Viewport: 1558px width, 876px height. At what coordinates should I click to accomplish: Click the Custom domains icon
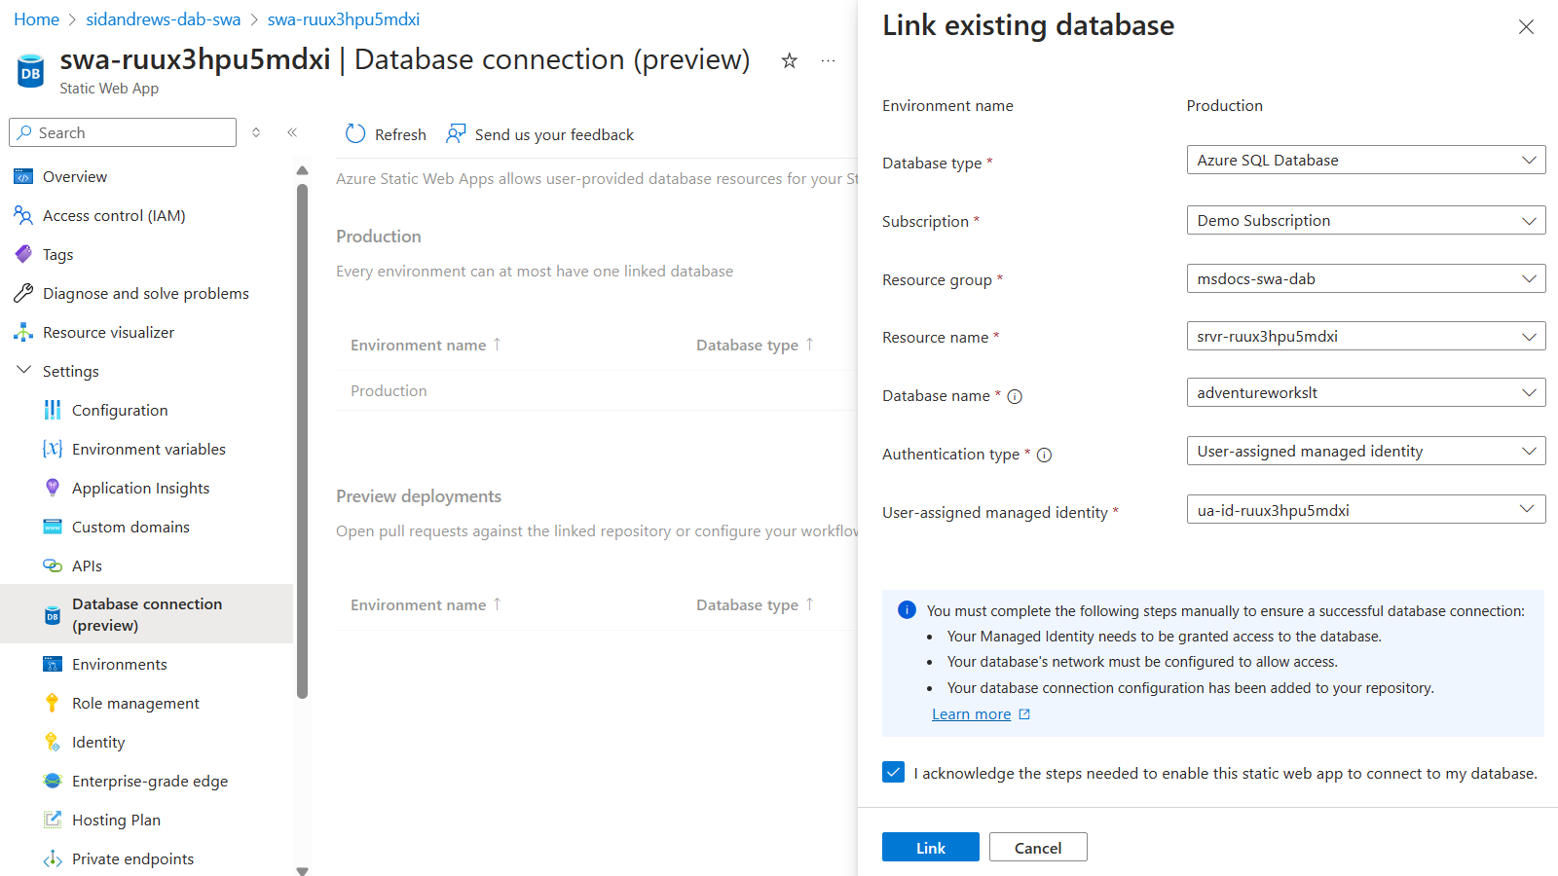point(53,527)
